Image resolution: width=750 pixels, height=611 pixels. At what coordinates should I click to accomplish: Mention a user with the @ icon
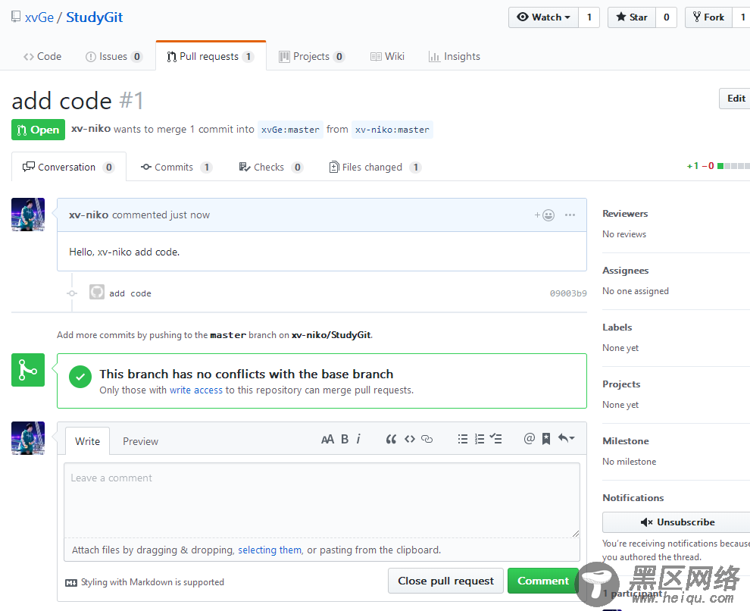pyautogui.click(x=529, y=439)
